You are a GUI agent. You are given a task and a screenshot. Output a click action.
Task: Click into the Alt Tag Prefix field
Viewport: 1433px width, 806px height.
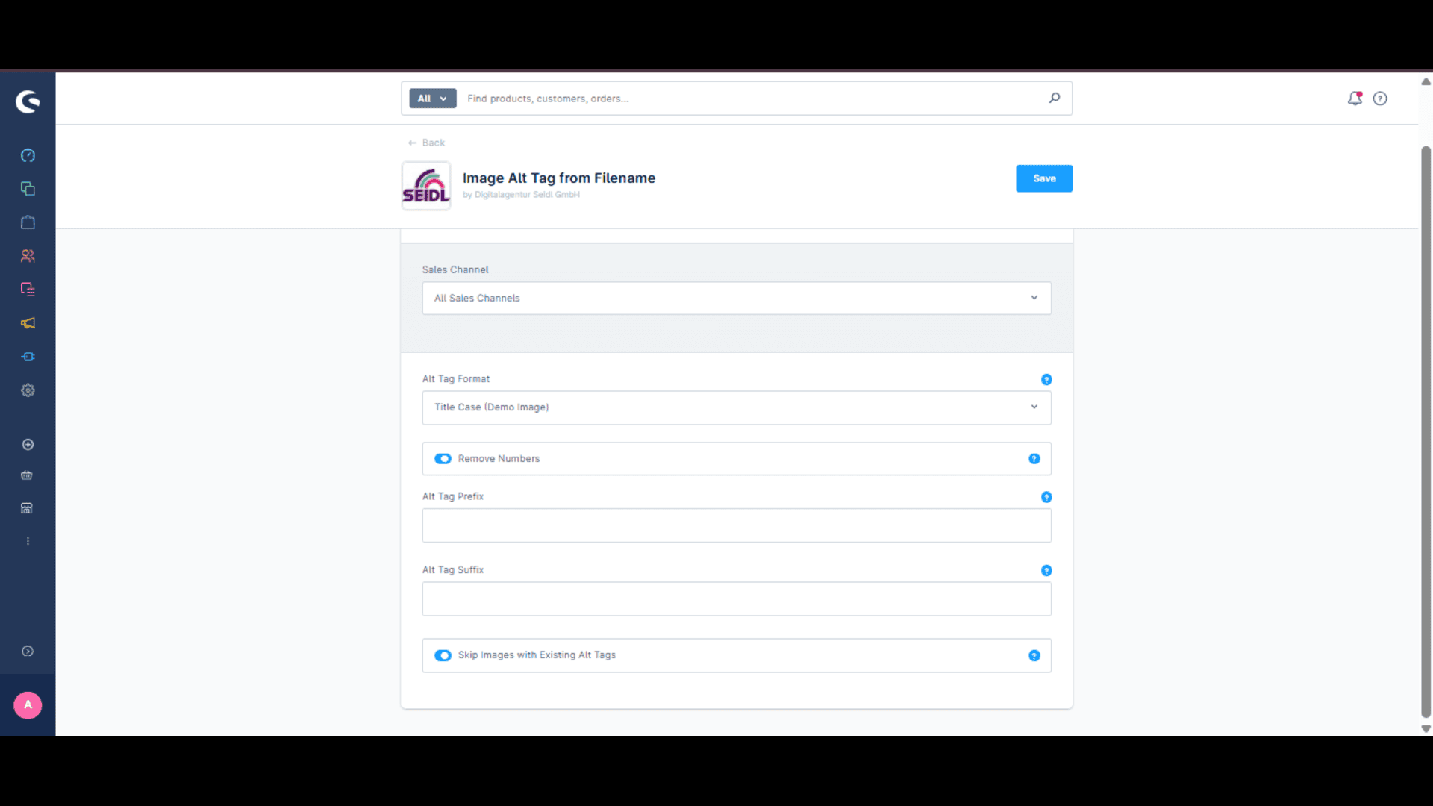pos(737,525)
